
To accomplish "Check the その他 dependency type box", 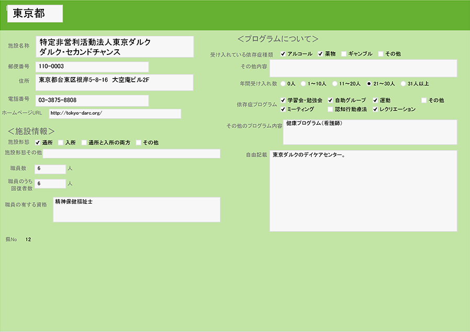I will tap(380, 54).
